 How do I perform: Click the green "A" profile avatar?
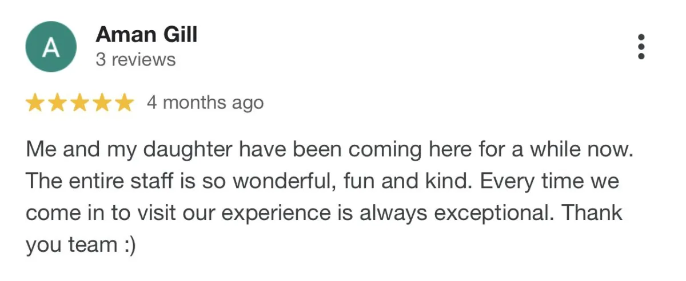(51, 47)
